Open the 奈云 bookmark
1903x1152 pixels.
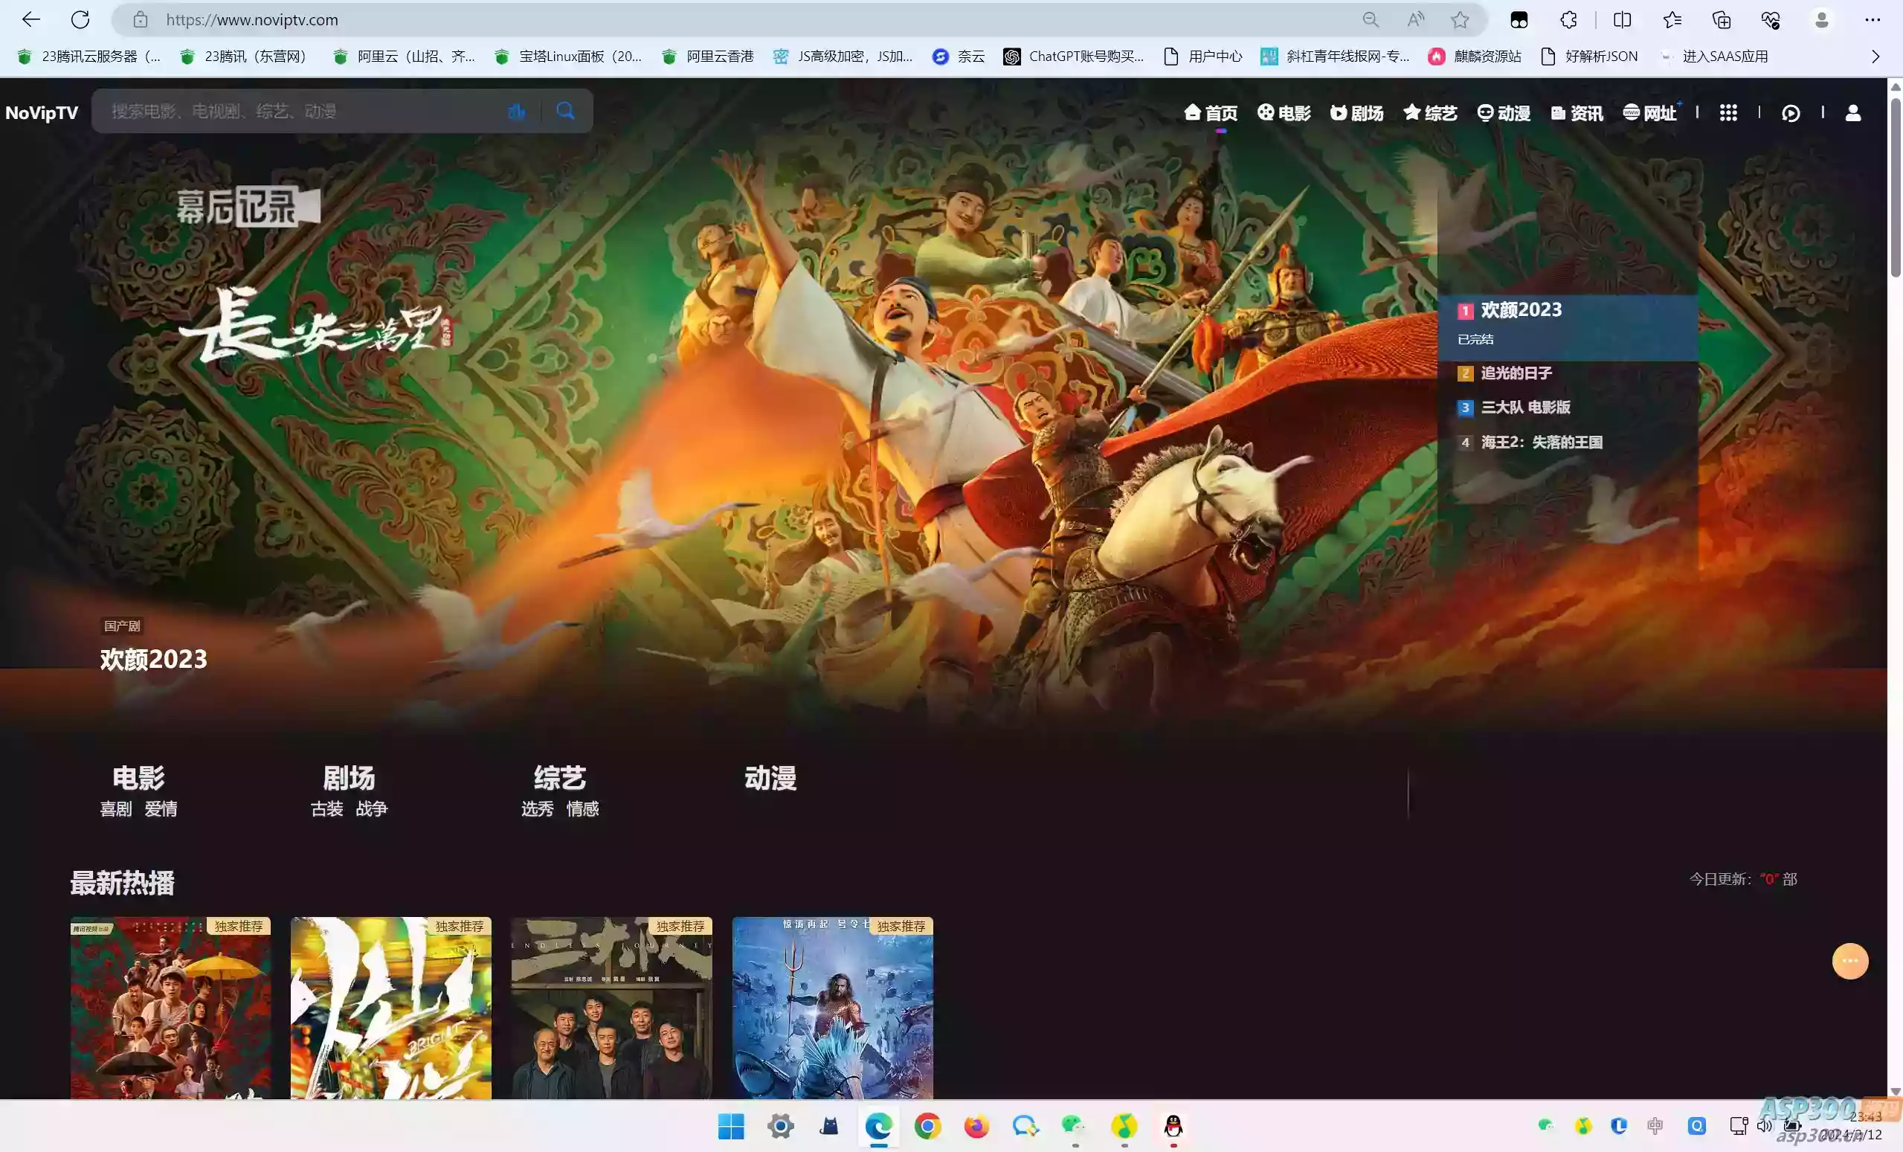pyautogui.click(x=959, y=57)
